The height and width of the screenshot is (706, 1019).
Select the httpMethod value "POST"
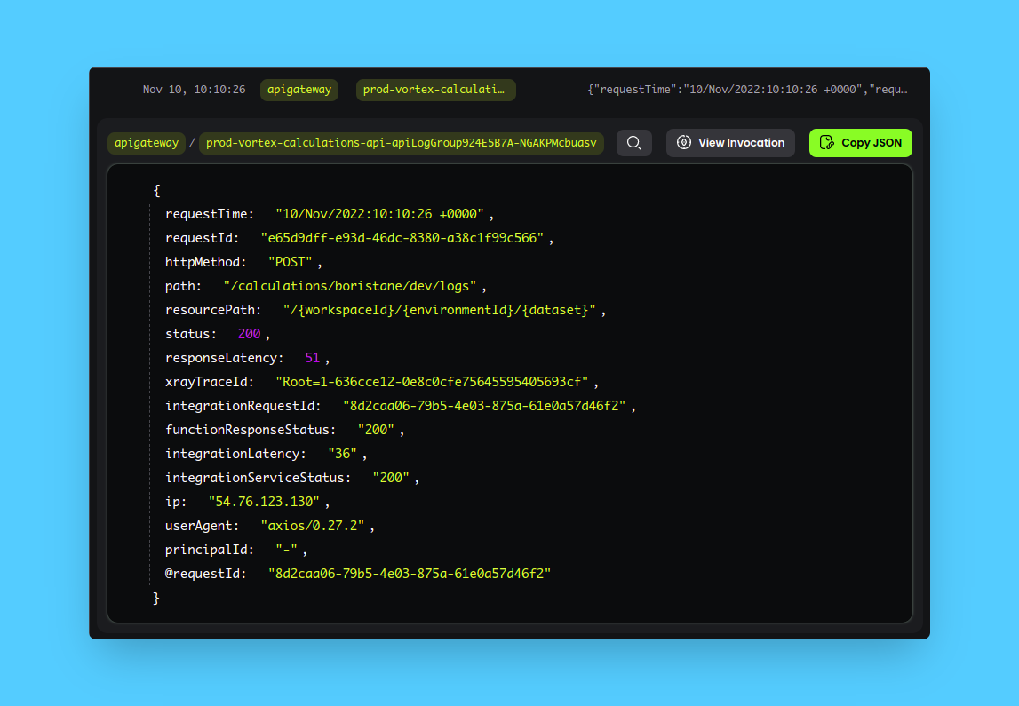pos(290,262)
